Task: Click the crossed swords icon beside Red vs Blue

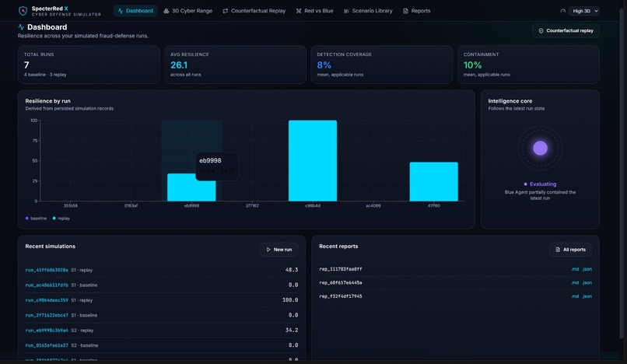Action: pyautogui.click(x=299, y=11)
